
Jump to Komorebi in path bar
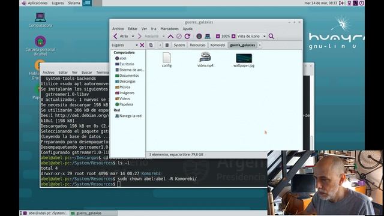pyautogui.click(x=217, y=45)
